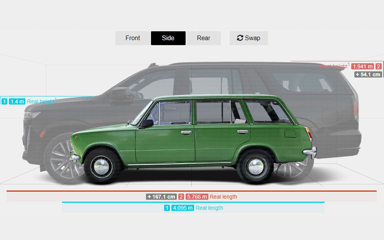Click the black SUV's front headlight
384x240 pixels.
32,115
